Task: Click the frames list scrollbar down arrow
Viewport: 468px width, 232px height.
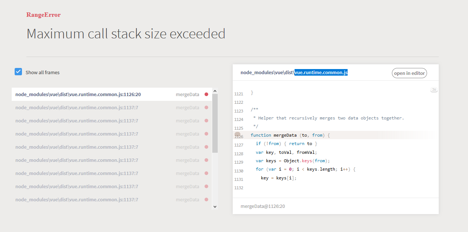Action: (215, 206)
